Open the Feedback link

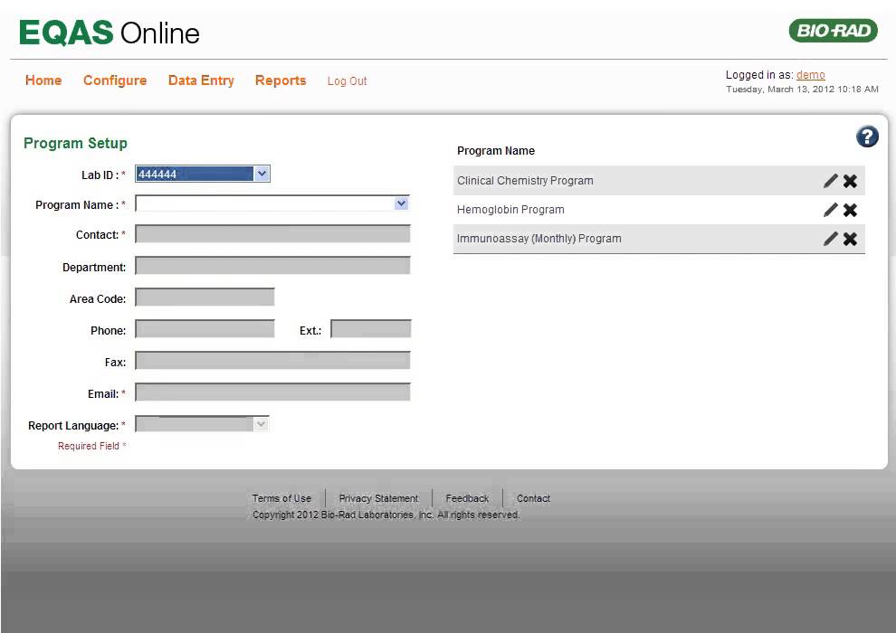coord(467,498)
